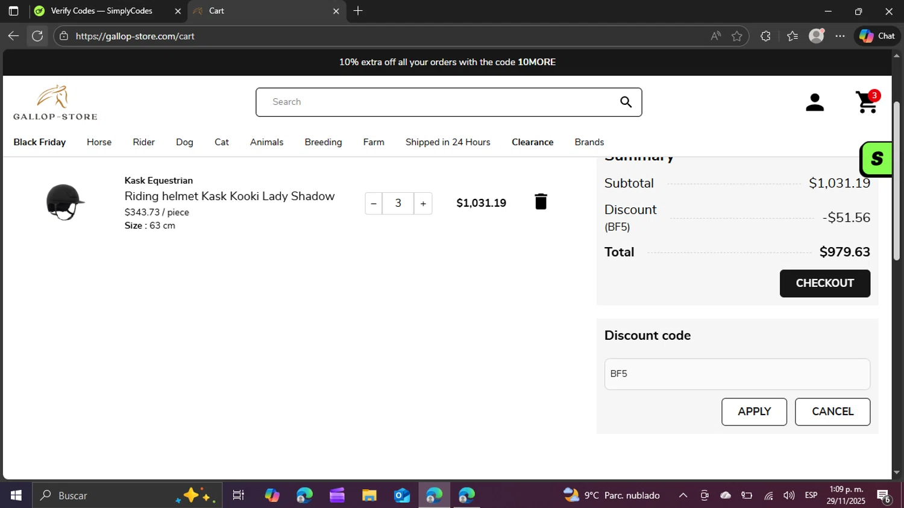Click the Windows taskbar Buscar search box
This screenshot has height=508, width=904.
[x=127, y=495]
